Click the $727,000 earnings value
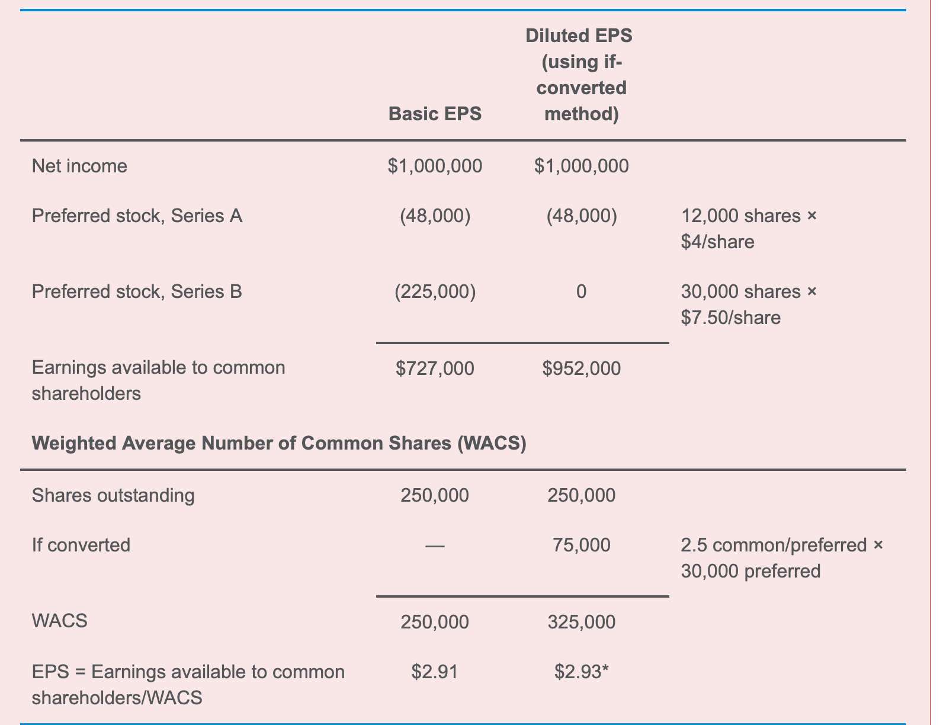 click(x=435, y=368)
